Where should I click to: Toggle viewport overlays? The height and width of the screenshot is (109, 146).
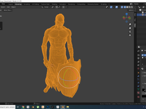[x=116, y=7]
